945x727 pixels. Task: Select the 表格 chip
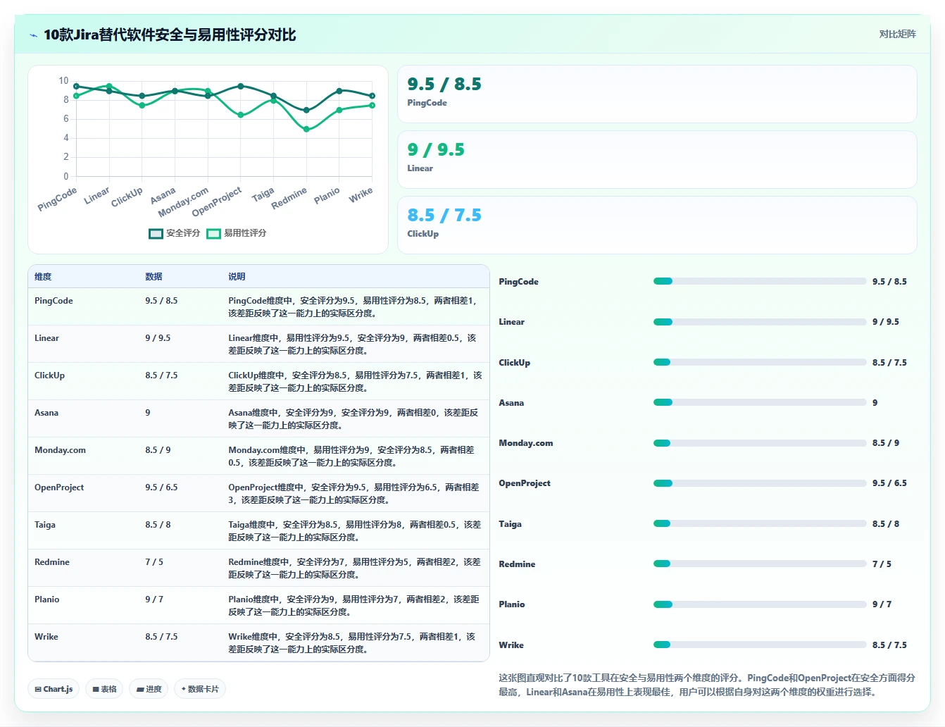104,689
